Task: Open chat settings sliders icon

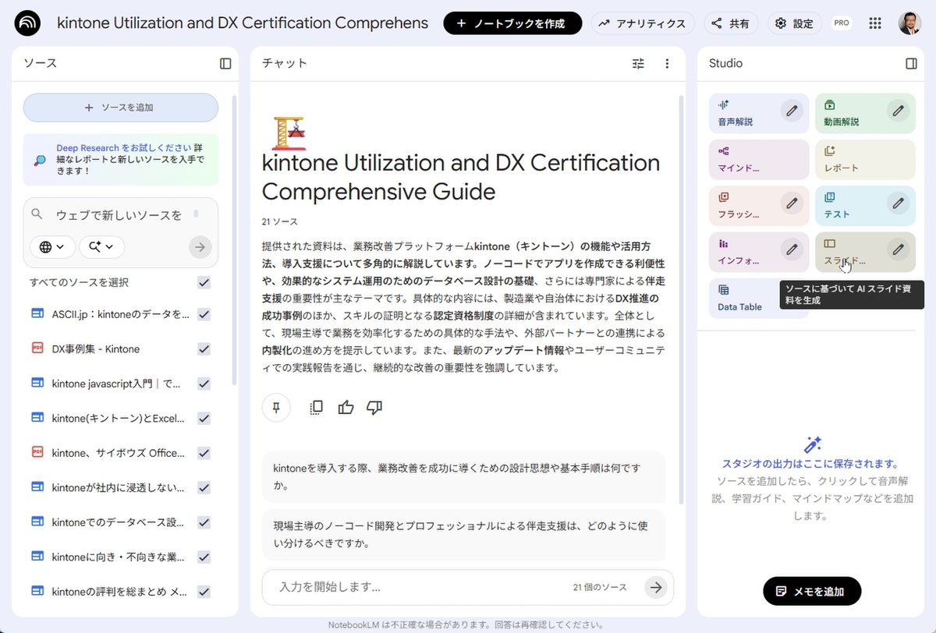Action: [x=638, y=64]
